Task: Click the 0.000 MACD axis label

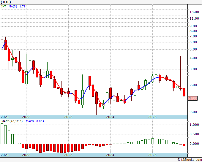Action: pyautogui.click(x=194, y=144)
